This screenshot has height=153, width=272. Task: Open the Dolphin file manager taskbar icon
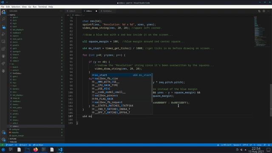point(27,150)
